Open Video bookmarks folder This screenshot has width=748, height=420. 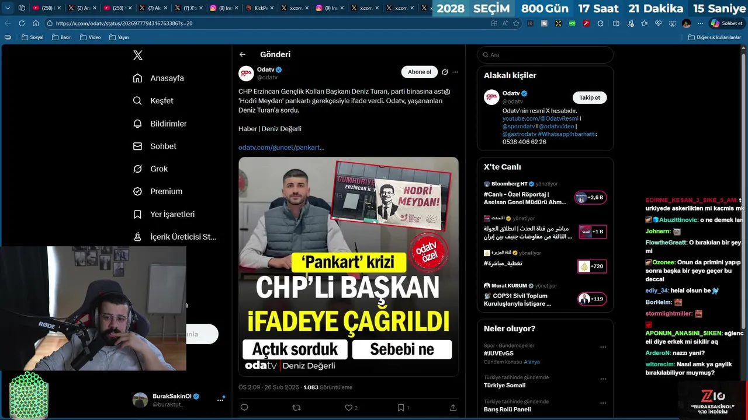[x=90, y=37]
